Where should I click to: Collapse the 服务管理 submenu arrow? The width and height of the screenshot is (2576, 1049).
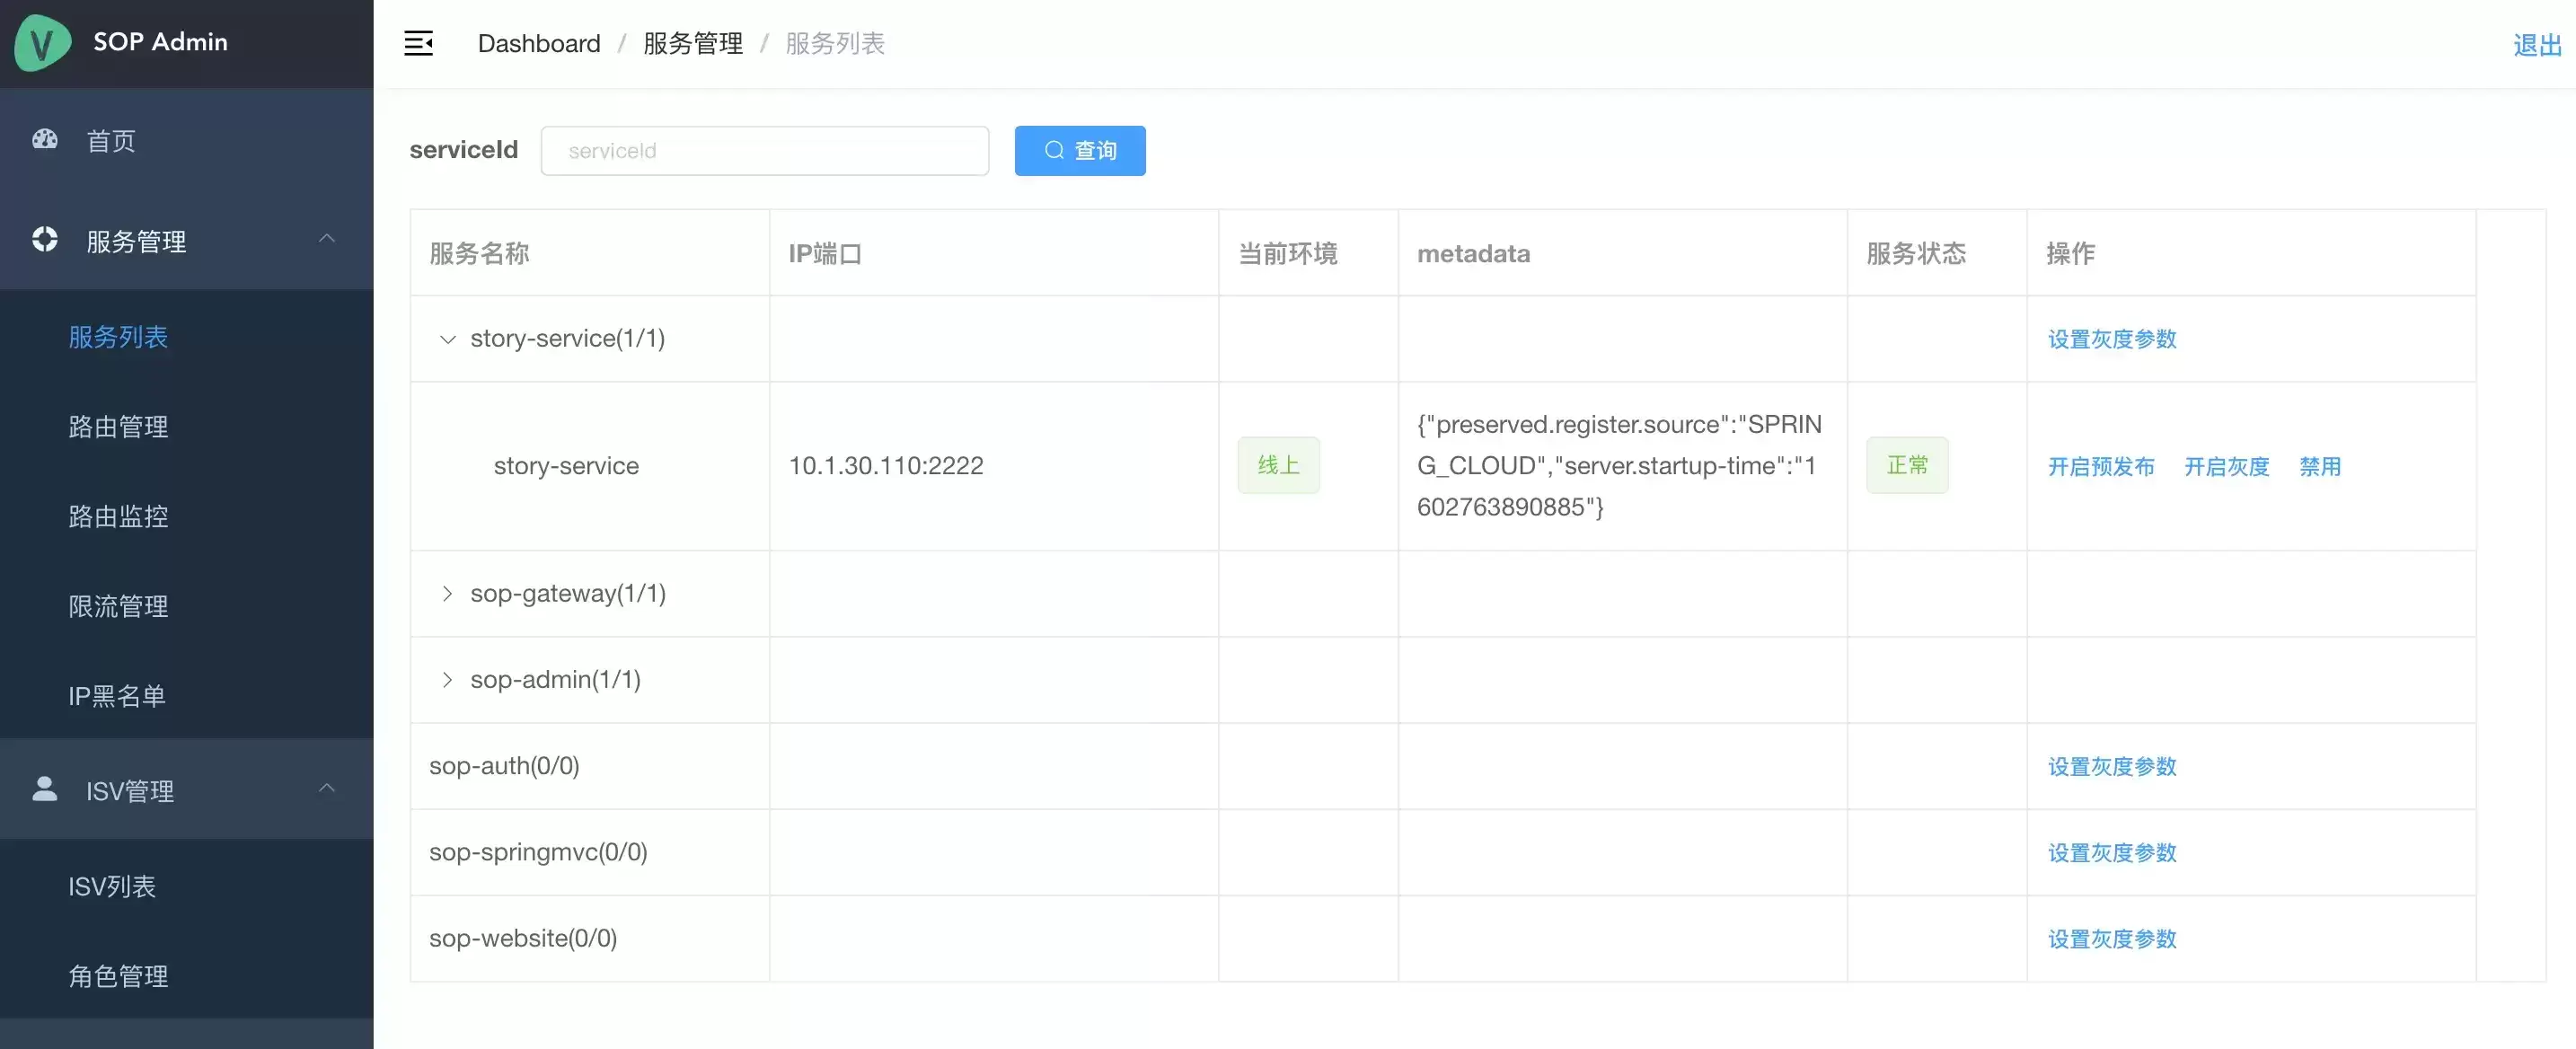pos(327,238)
